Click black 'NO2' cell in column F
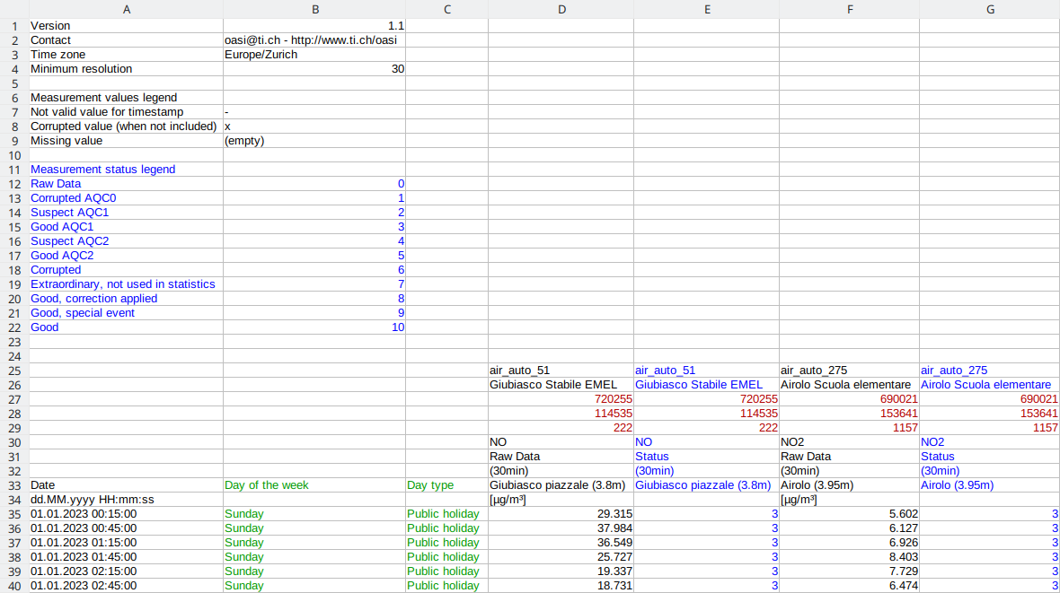The height and width of the screenshot is (593, 1060). 849,441
